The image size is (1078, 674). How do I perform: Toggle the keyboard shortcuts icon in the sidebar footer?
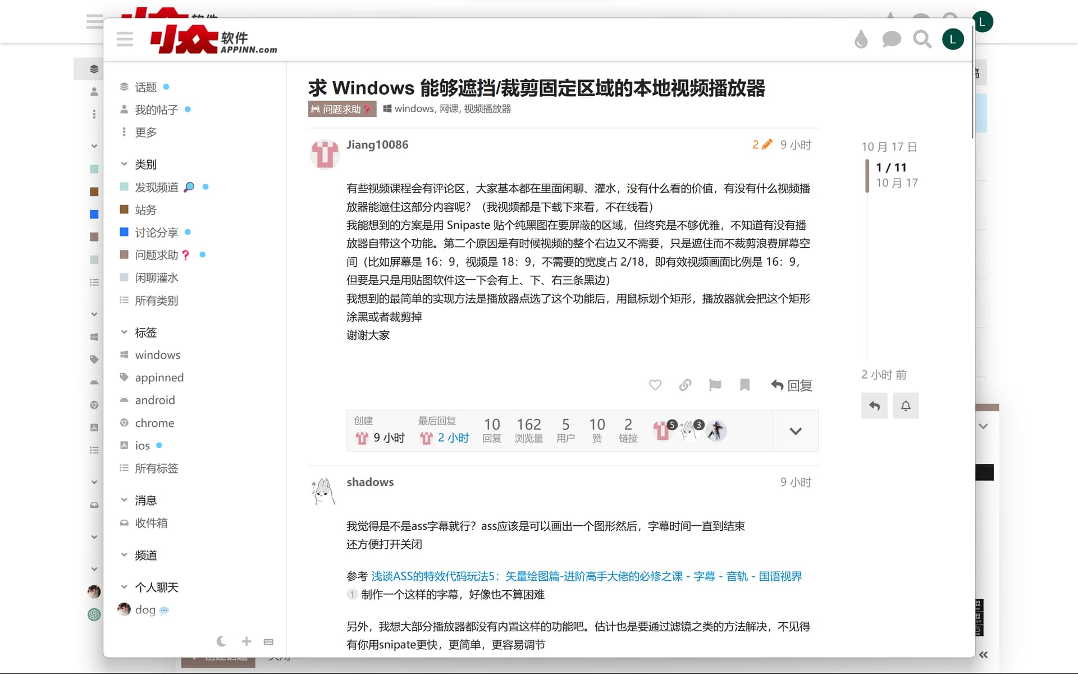click(x=268, y=641)
